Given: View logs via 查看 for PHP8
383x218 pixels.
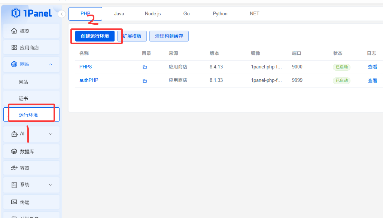Looking at the screenshot, I should pyautogui.click(x=372, y=67).
